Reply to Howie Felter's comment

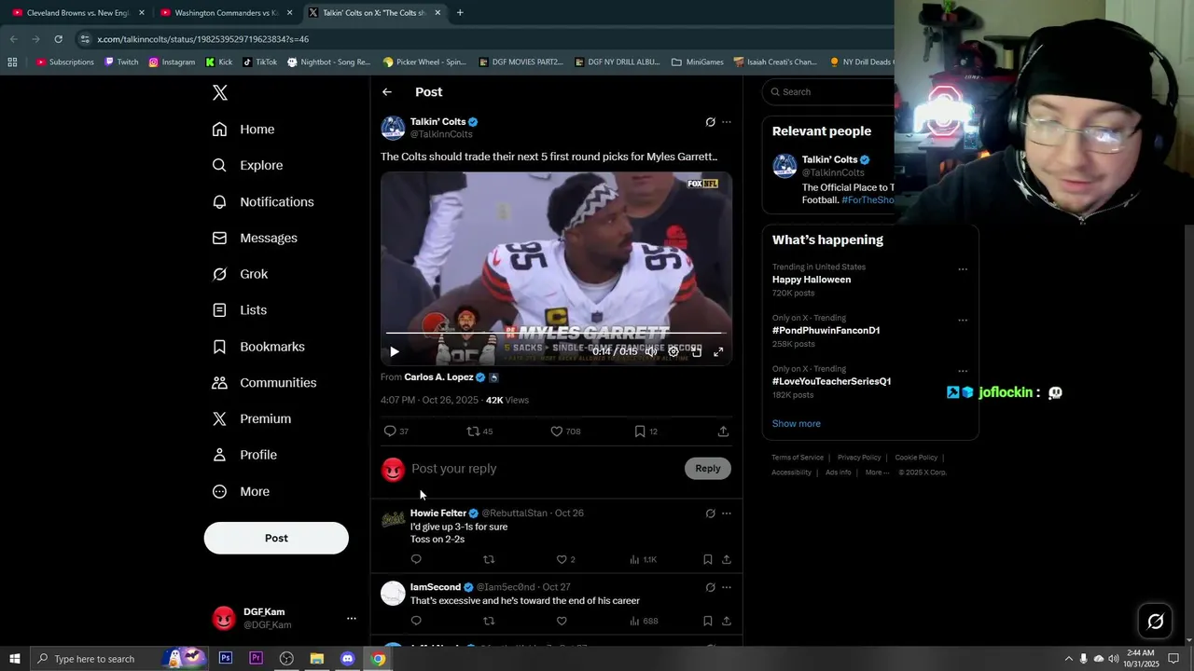(x=416, y=559)
